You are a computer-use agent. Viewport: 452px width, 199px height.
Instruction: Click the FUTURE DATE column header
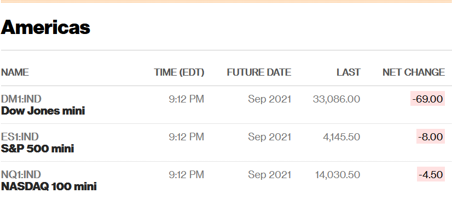coord(259,72)
